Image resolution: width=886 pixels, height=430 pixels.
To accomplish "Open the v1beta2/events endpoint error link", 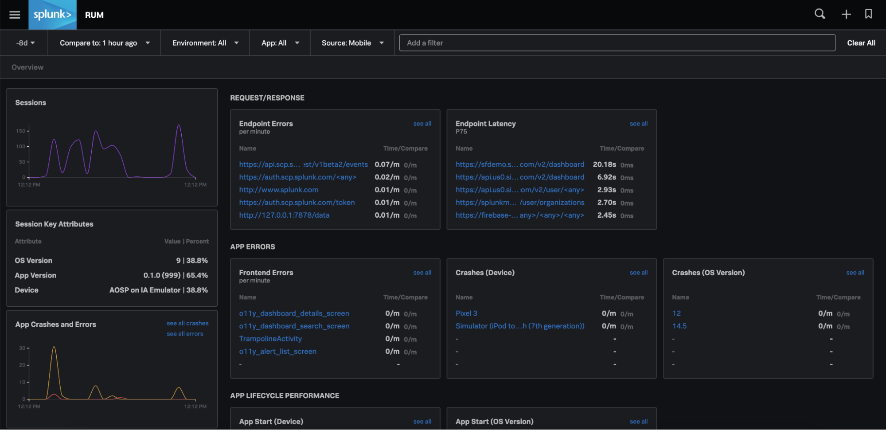I will pos(303,164).
